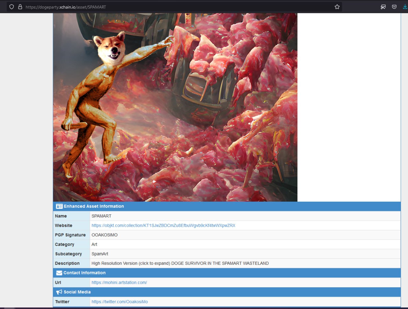Click the OOAKOSIMO PGP signature value
Screen dimensions: 408x309
click(105, 235)
